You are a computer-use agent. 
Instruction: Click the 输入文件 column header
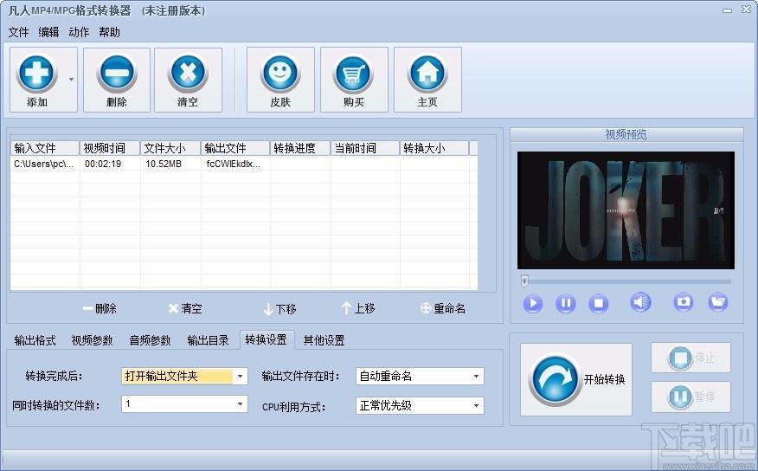click(45, 148)
